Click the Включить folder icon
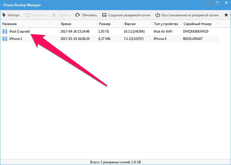231x165 pixels. click(x=27, y=15)
